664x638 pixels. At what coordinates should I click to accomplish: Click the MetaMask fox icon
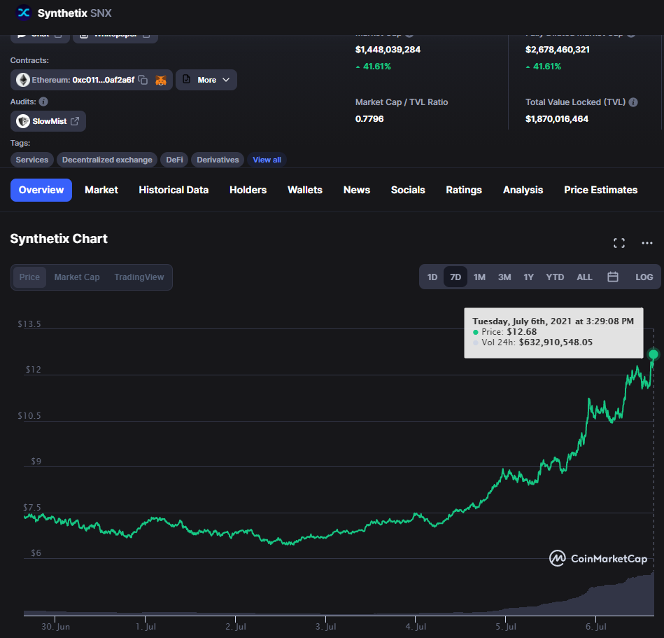(161, 80)
